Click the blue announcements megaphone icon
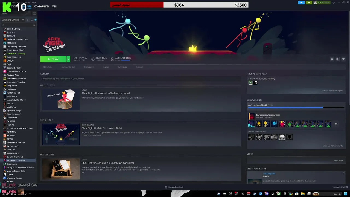The width and height of the screenshot is (350, 197). pos(301,3)
